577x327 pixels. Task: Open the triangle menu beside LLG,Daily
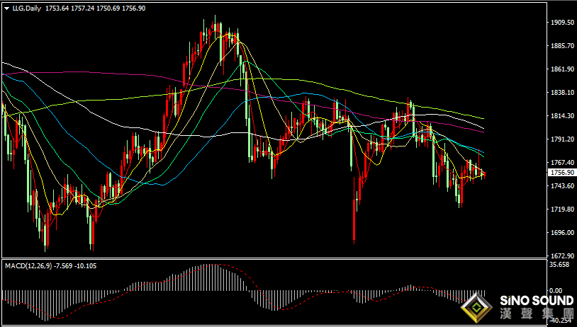(x=7, y=8)
